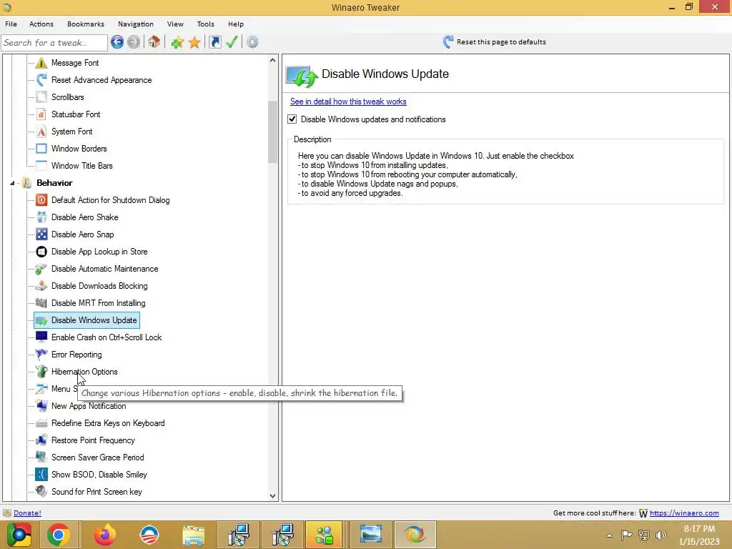
Task: Open Chrome from the taskbar
Action: [59, 535]
